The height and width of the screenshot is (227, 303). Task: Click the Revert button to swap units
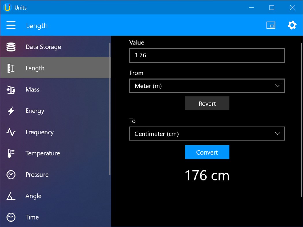point(207,103)
